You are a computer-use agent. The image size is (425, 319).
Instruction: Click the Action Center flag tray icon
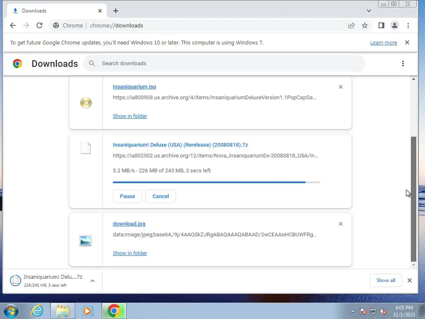[363, 312]
